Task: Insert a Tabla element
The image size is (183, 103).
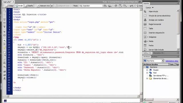Action: (x=151, y=29)
